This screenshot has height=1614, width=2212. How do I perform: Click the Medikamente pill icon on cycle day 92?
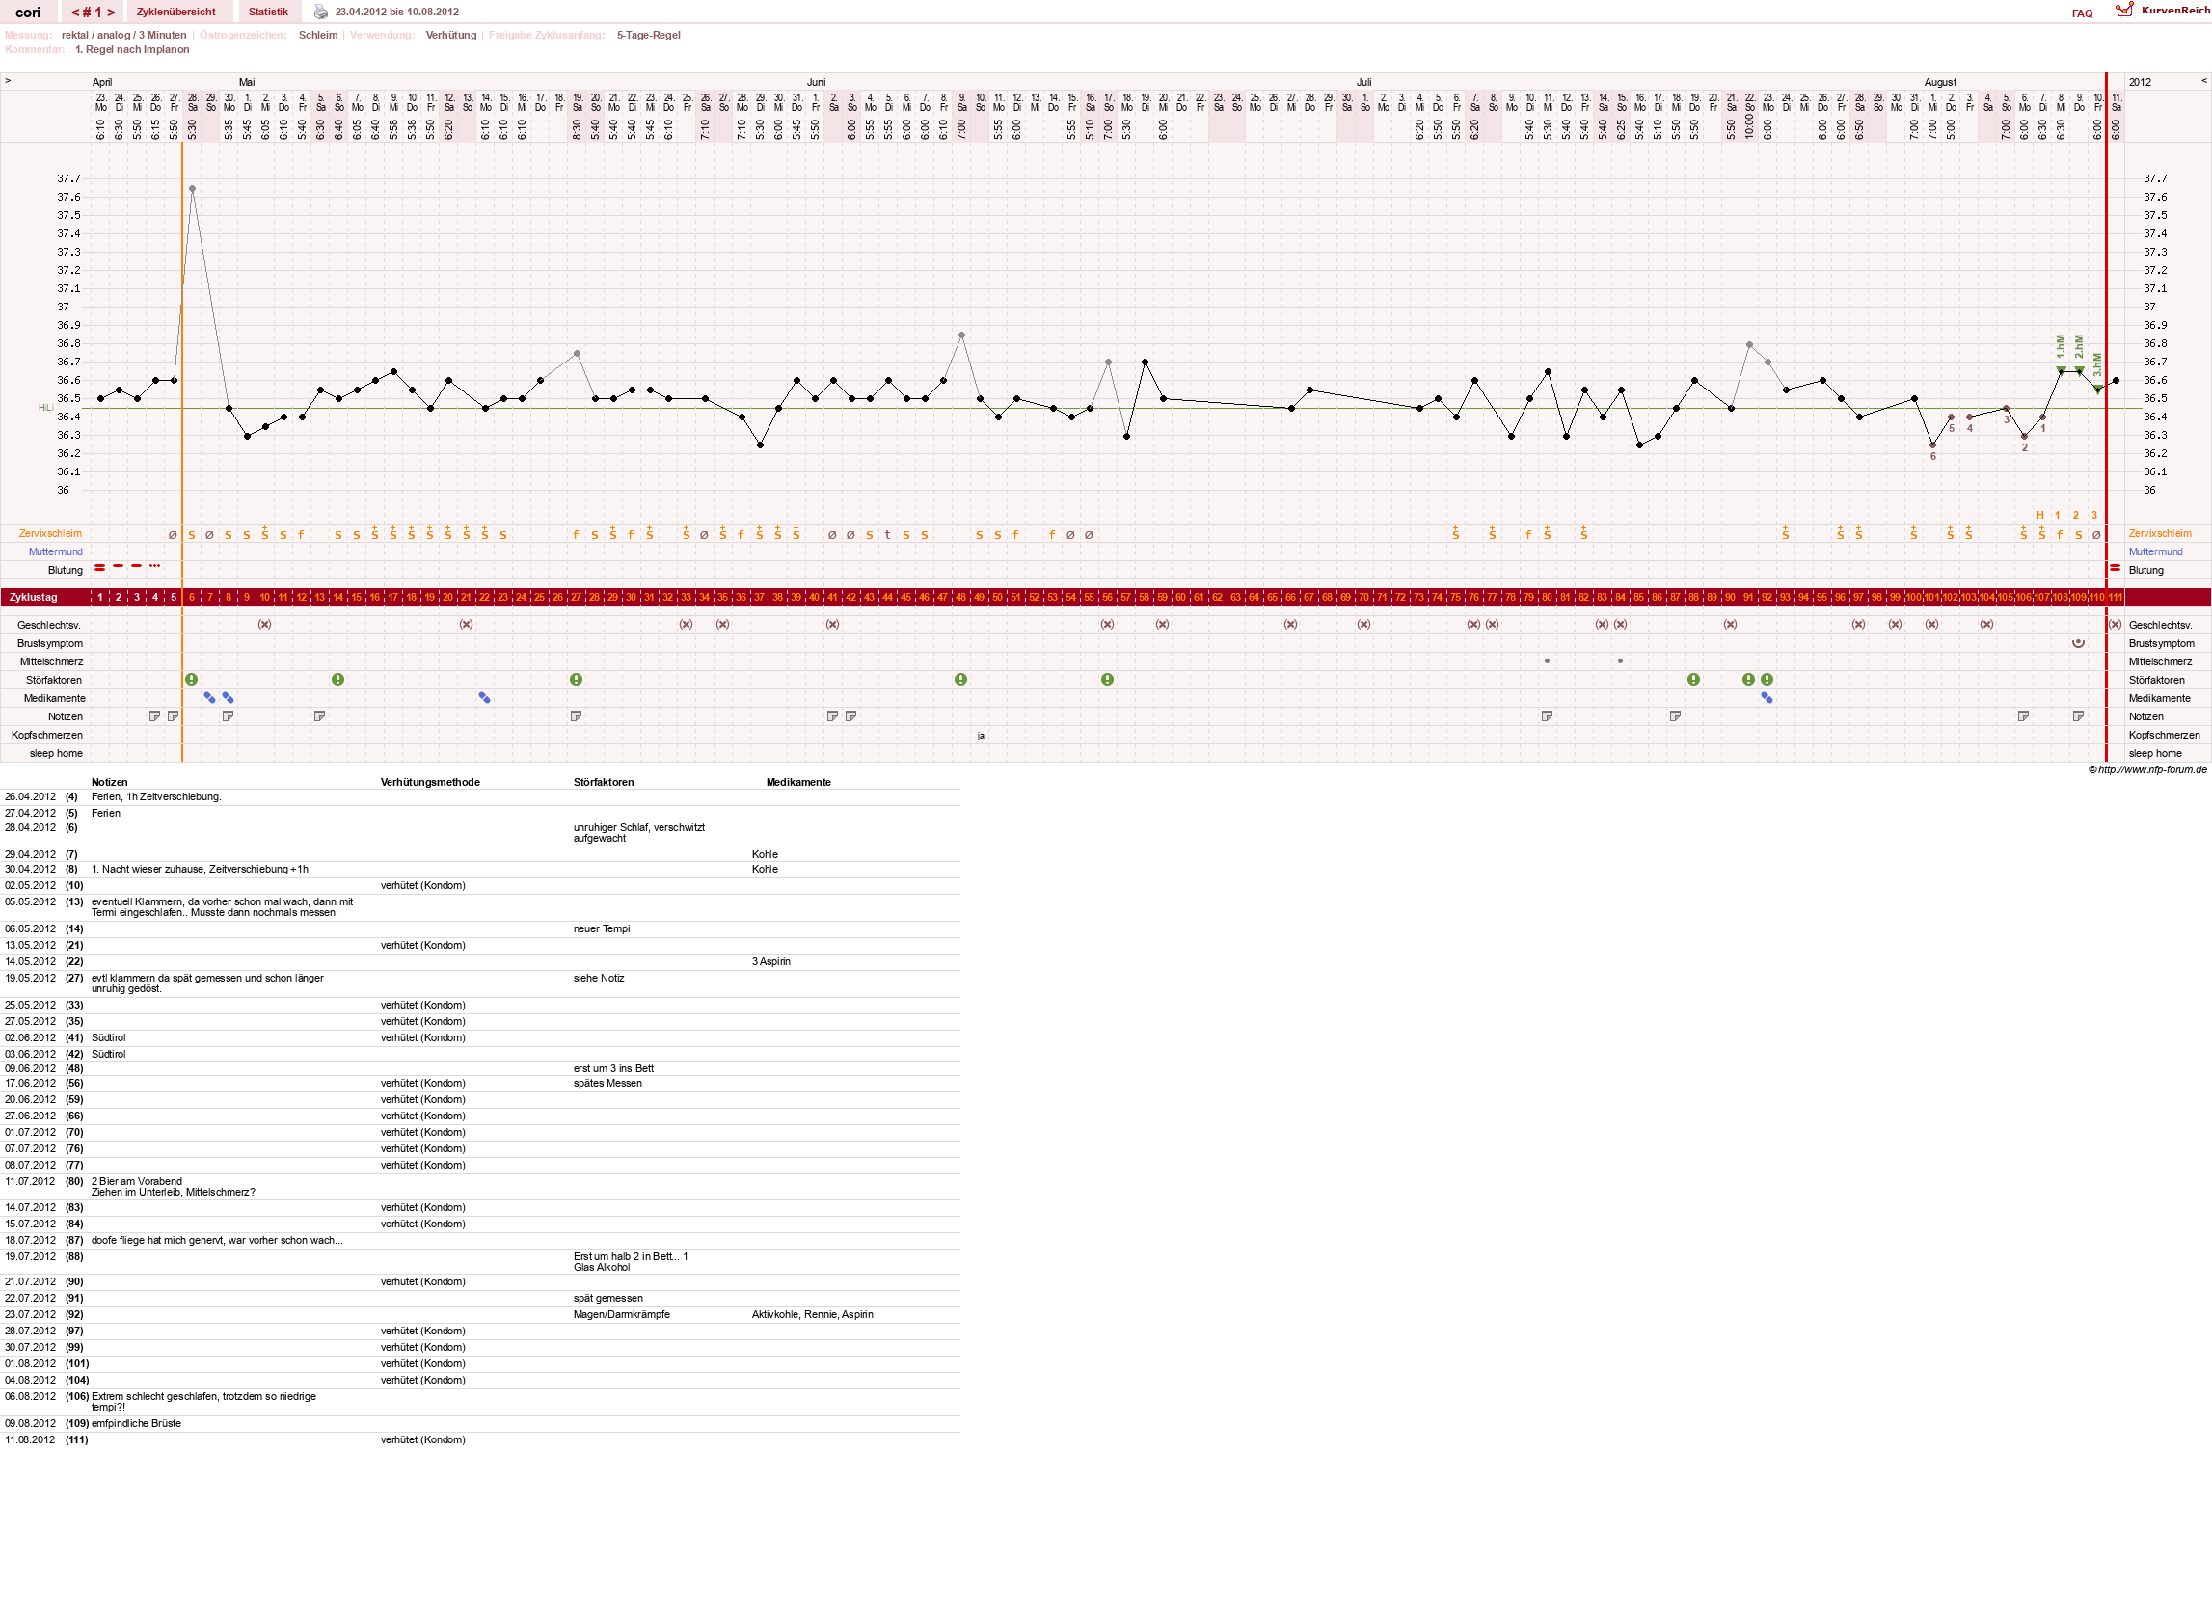coord(1767,698)
